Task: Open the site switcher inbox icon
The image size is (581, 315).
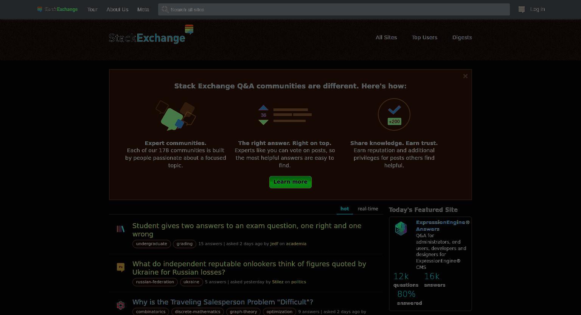Action: tap(522, 9)
